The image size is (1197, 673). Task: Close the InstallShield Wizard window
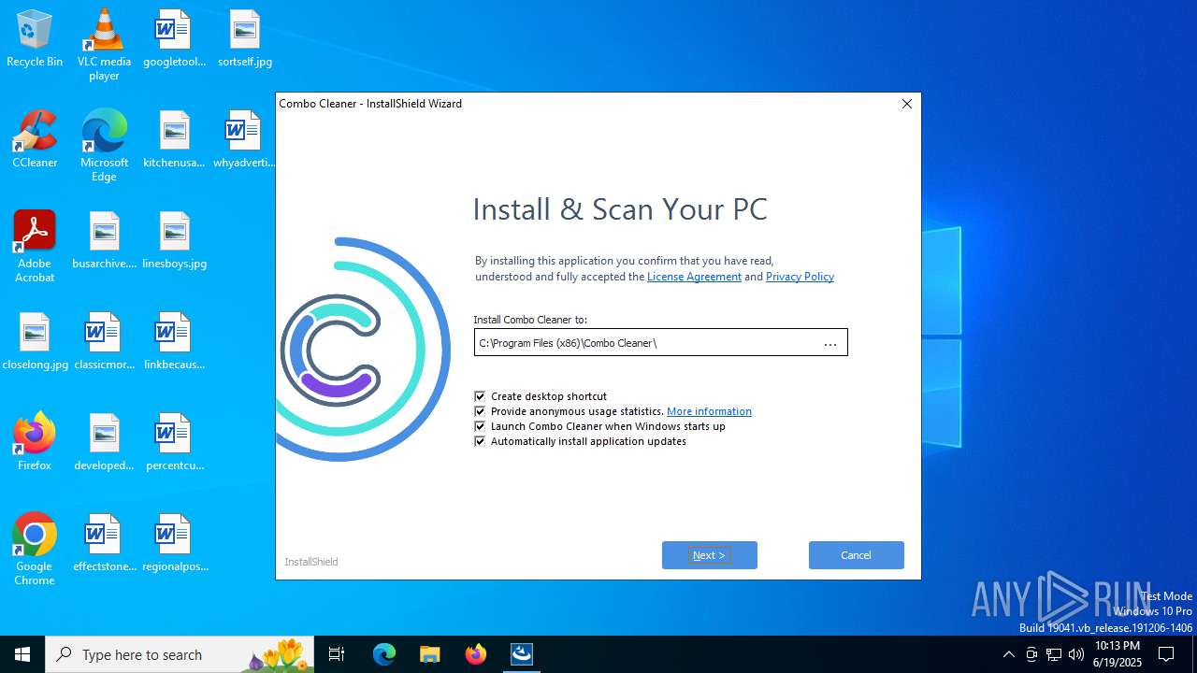(x=906, y=104)
